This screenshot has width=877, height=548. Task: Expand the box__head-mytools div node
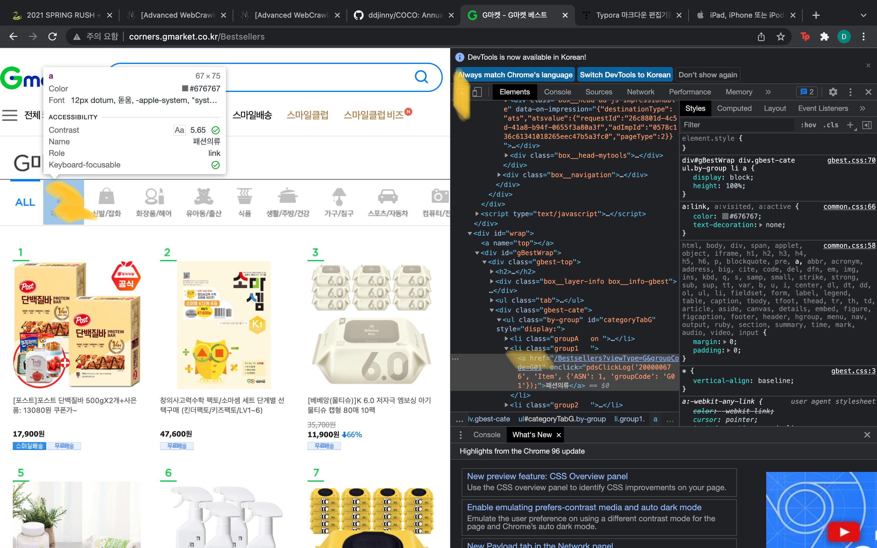(x=506, y=156)
